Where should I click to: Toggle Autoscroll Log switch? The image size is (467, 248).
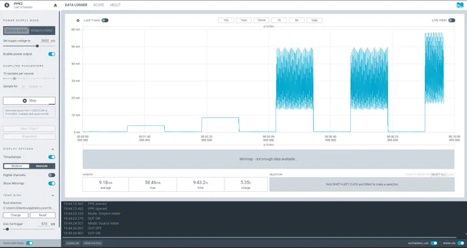434,243
